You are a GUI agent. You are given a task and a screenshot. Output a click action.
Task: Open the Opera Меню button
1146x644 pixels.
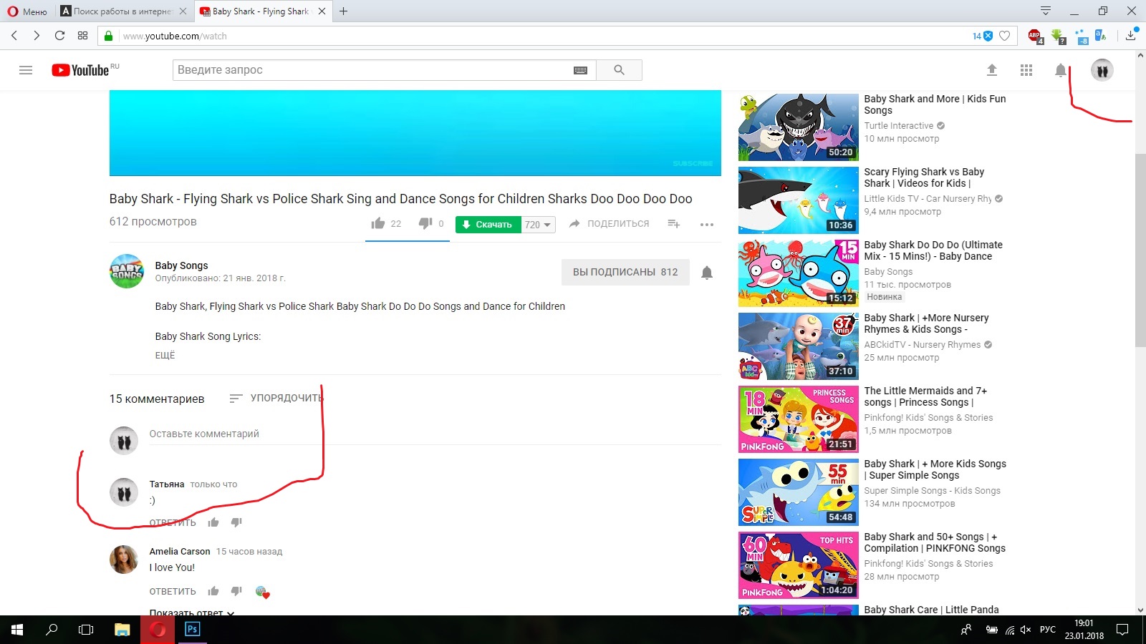(x=27, y=11)
